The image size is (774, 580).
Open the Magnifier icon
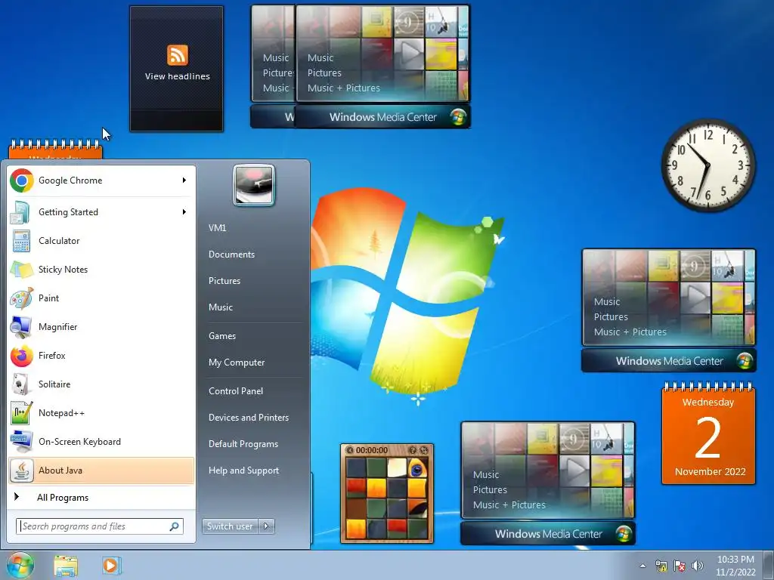tap(21, 326)
